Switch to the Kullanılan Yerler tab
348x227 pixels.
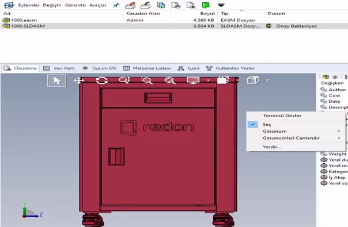click(x=230, y=68)
